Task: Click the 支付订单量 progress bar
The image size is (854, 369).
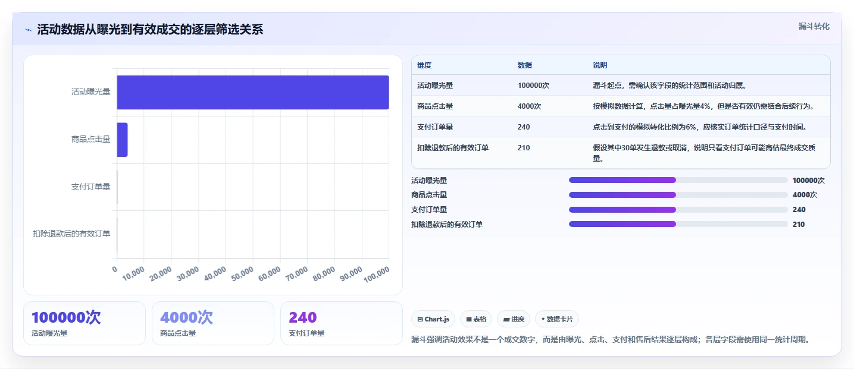Action: [678, 210]
